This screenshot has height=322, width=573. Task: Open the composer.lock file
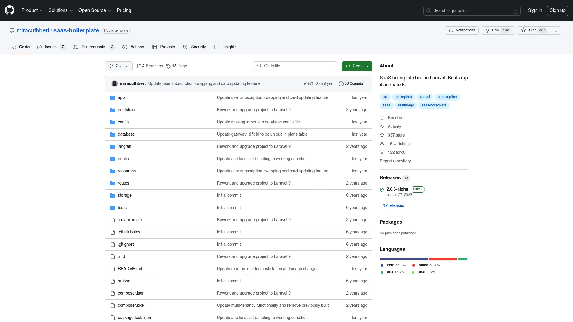[x=131, y=306]
